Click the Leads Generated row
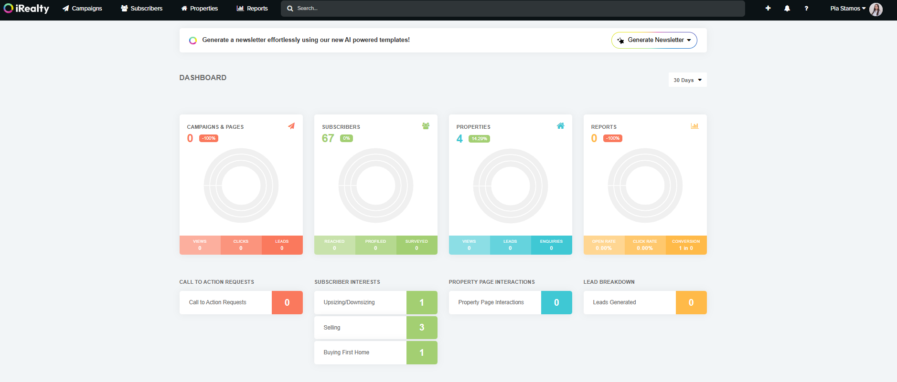This screenshot has width=897, height=382. [630, 302]
